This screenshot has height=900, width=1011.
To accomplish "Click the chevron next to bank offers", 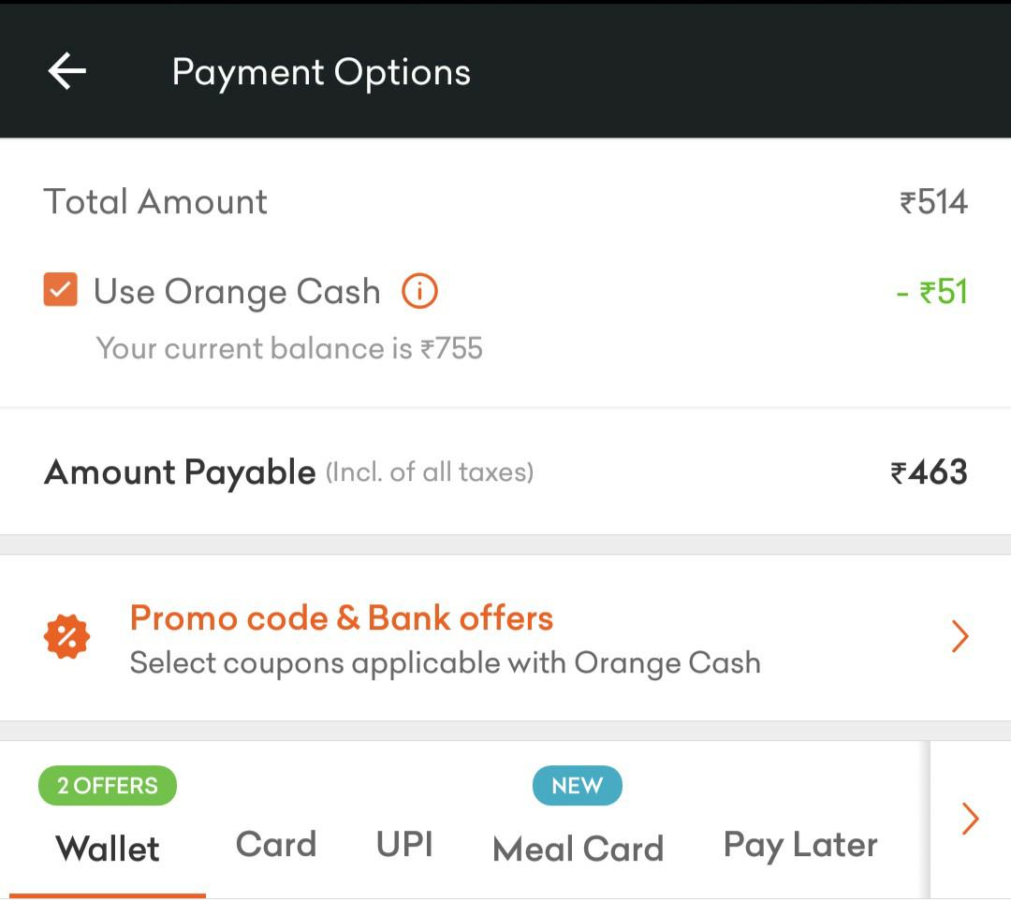I will [959, 636].
